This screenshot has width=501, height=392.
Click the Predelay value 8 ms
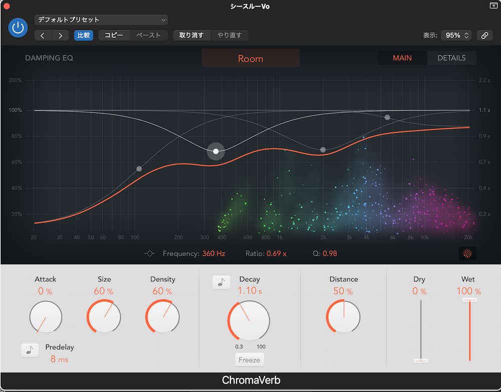coord(60,359)
